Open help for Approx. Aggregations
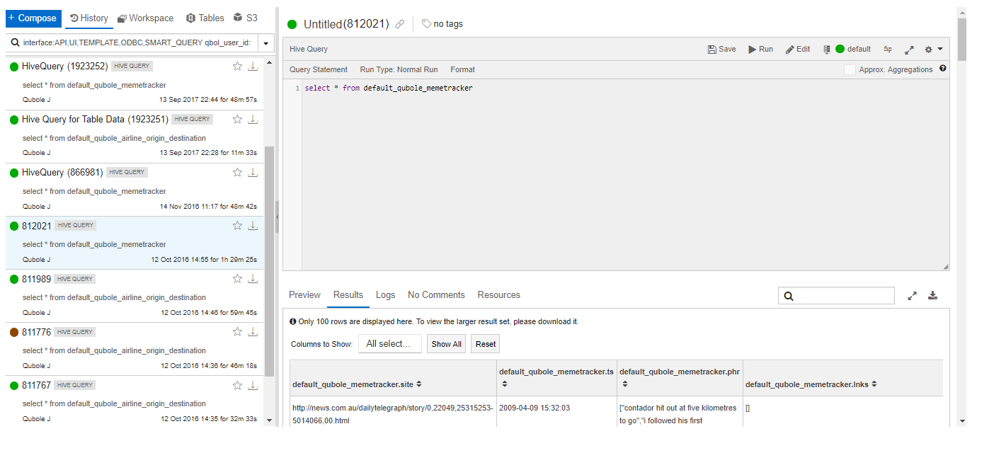Viewport: 994px width, 453px height. 943,69
